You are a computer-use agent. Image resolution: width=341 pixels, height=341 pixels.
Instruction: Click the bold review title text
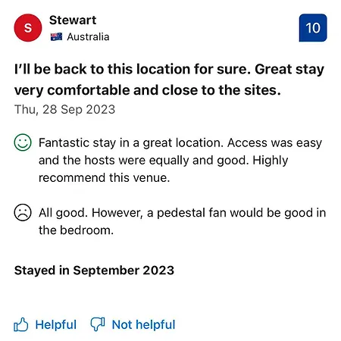click(169, 80)
